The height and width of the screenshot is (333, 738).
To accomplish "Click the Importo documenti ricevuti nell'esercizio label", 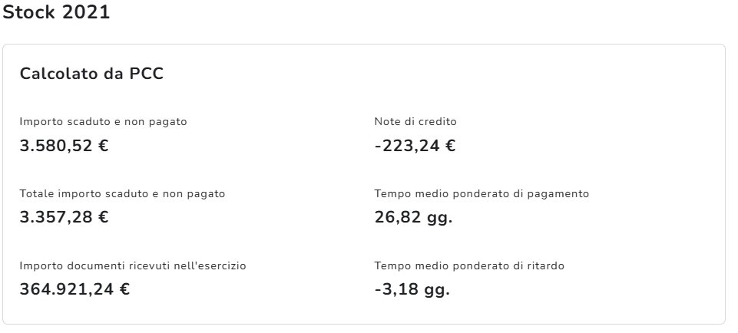I will tap(133, 266).
